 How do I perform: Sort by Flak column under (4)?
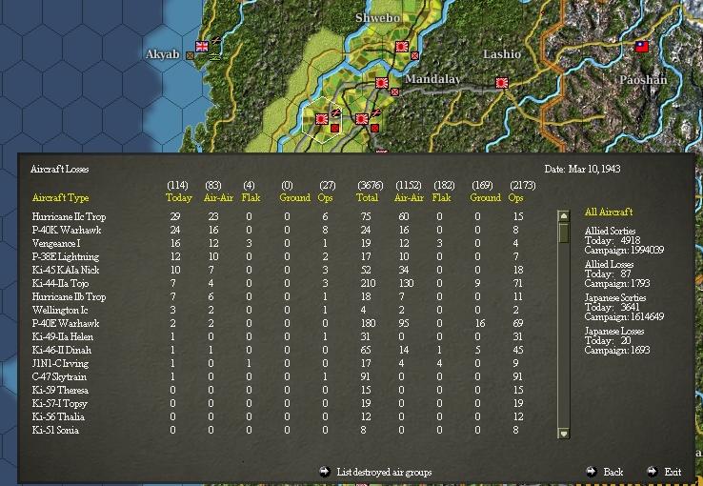[251, 197]
